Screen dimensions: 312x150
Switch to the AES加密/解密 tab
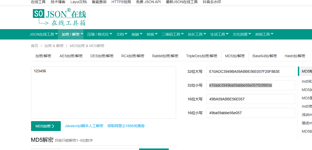[x=71, y=56]
